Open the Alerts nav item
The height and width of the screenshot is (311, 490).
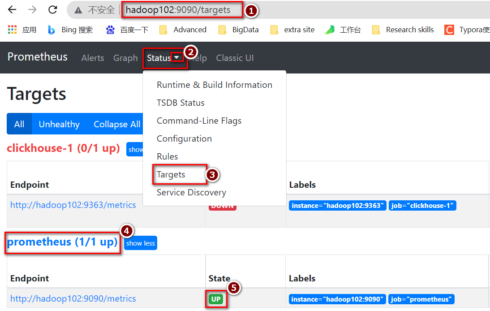pos(93,58)
